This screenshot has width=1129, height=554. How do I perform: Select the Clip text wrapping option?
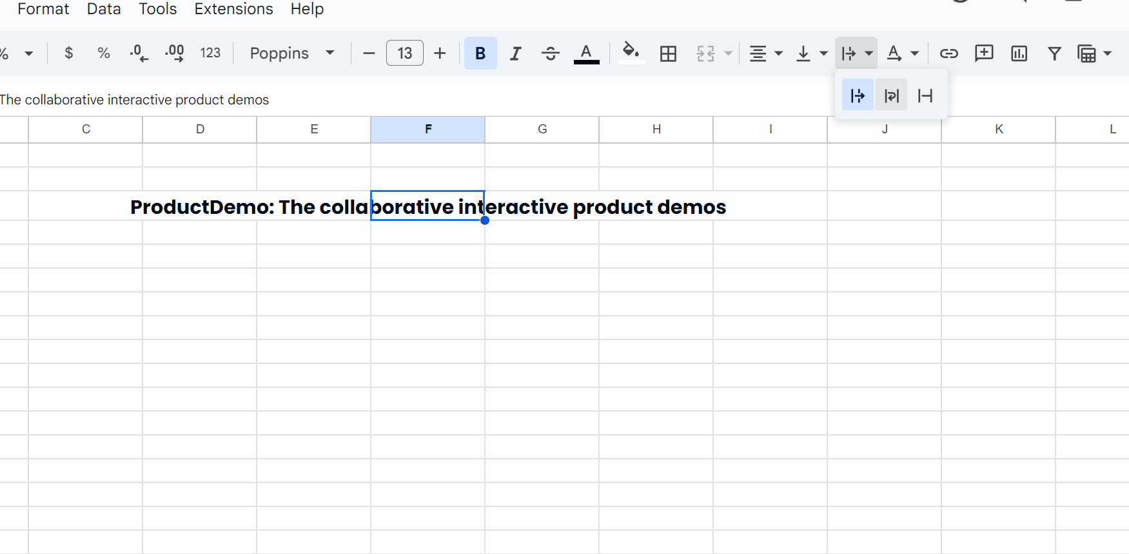tap(925, 96)
